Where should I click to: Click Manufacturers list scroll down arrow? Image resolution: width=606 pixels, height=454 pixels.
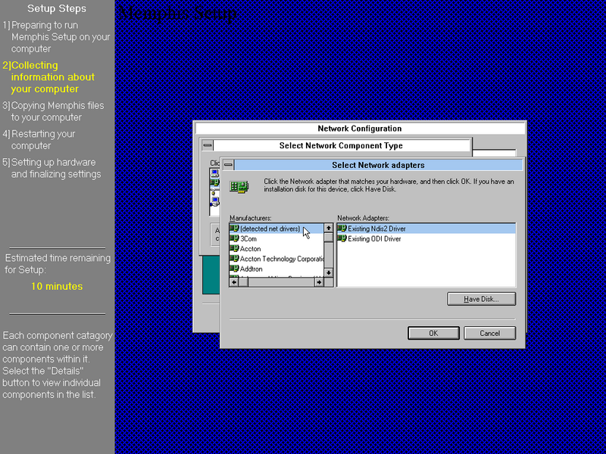point(329,272)
